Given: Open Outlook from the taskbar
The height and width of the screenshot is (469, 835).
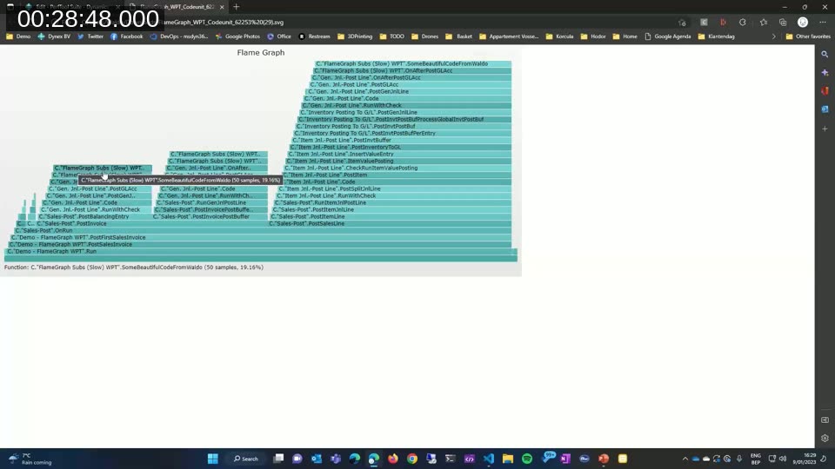Looking at the screenshot, I should click(317, 459).
